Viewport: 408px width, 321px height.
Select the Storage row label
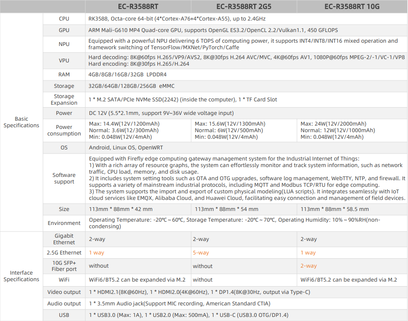click(x=64, y=86)
